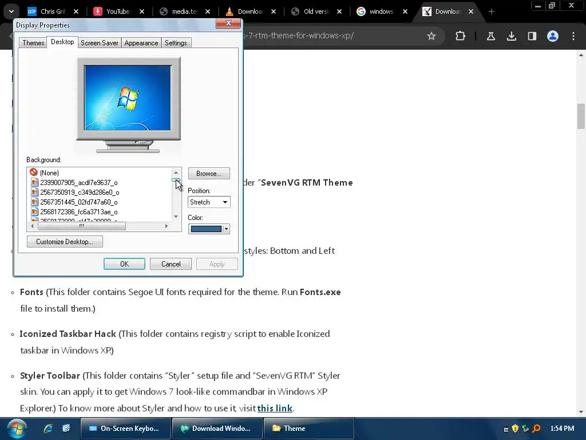Open the Position Stretch dropdown
586x440 pixels.
pyautogui.click(x=209, y=202)
